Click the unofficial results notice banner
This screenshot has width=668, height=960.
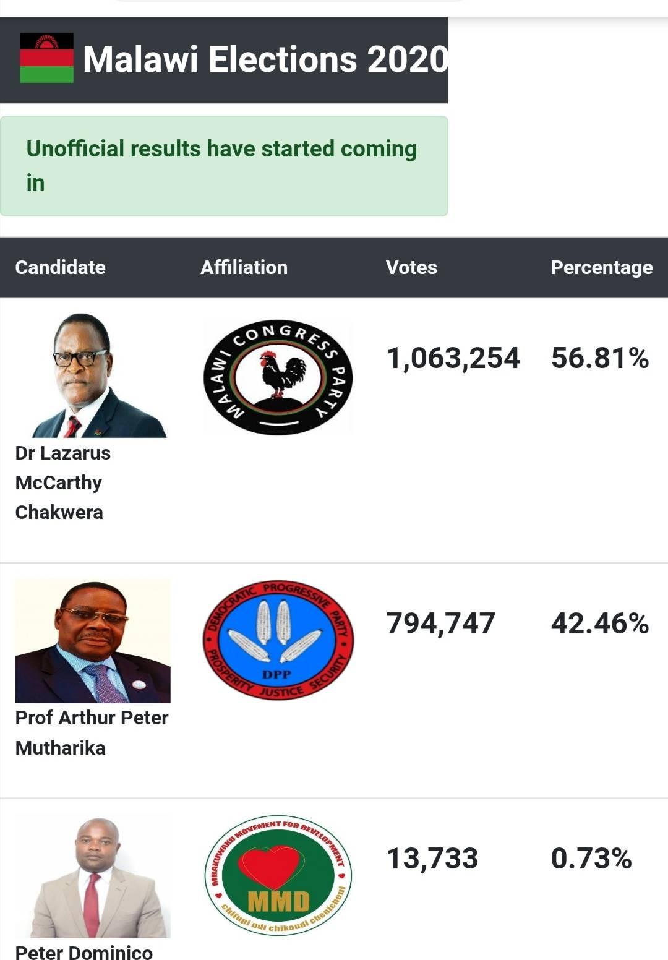coord(224,166)
